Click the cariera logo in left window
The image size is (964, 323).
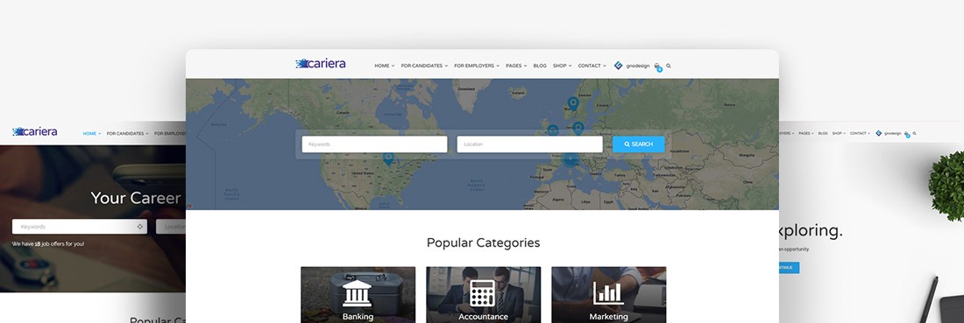coord(34,131)
